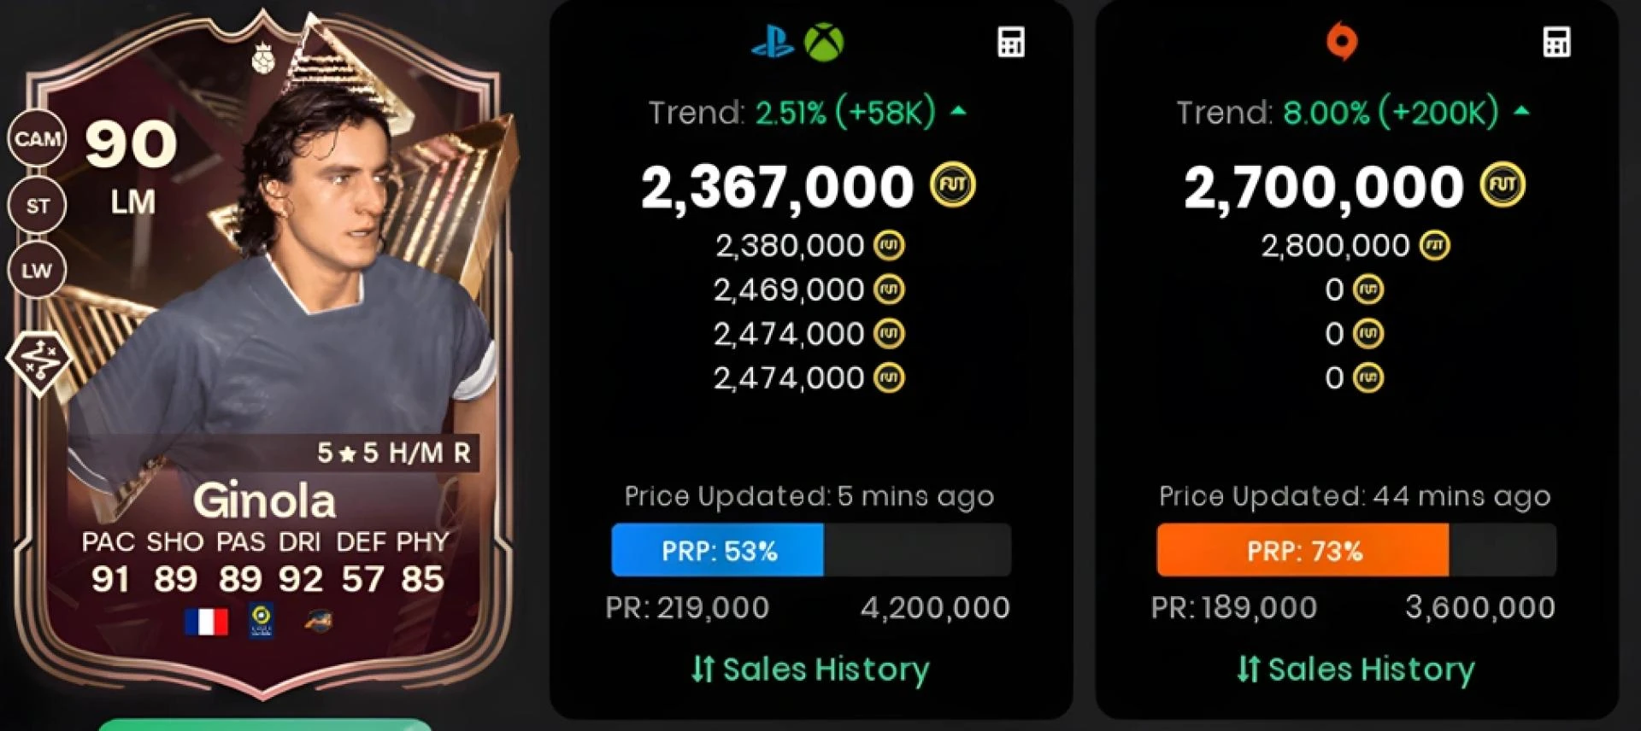Click the France flag on the card

pyautogui.click(x=206, y=622)
